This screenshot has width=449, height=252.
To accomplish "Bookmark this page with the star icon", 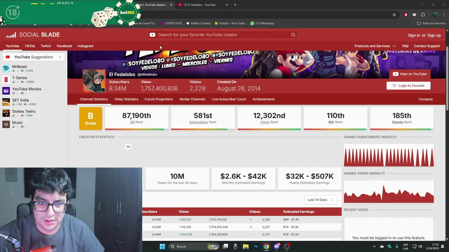I will click(x=394, y=15).
